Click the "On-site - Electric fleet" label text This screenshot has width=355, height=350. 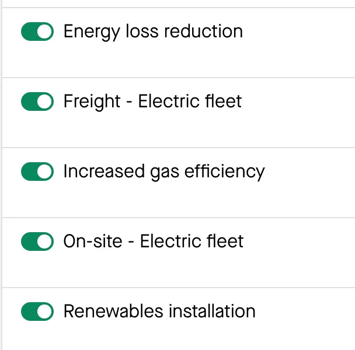[x=154, y=242]
